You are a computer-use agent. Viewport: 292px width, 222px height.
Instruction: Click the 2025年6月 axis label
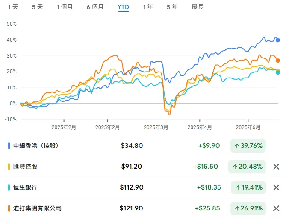pos(248,127)
